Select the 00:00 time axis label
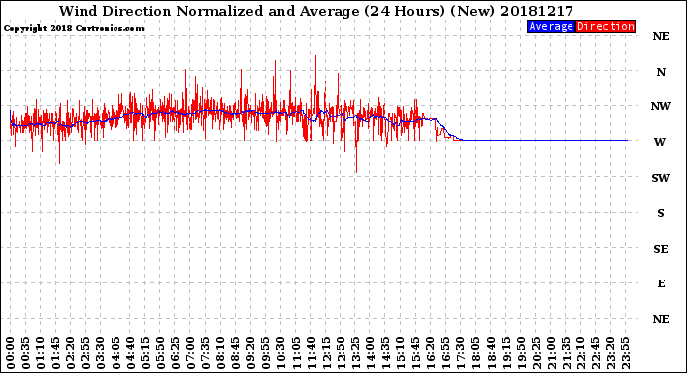The image size is (687, 373). (x=11, y=353)
